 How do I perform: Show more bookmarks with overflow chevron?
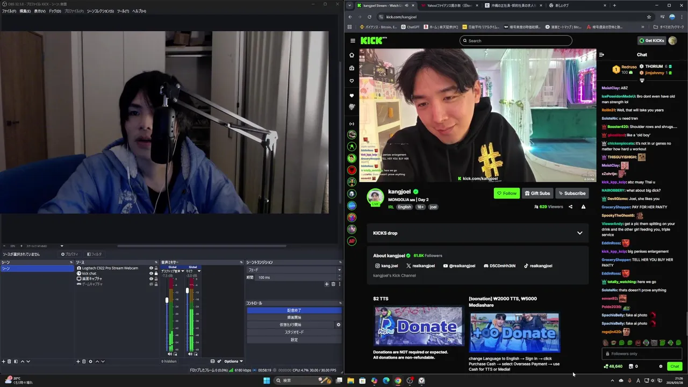pos(642,27)
